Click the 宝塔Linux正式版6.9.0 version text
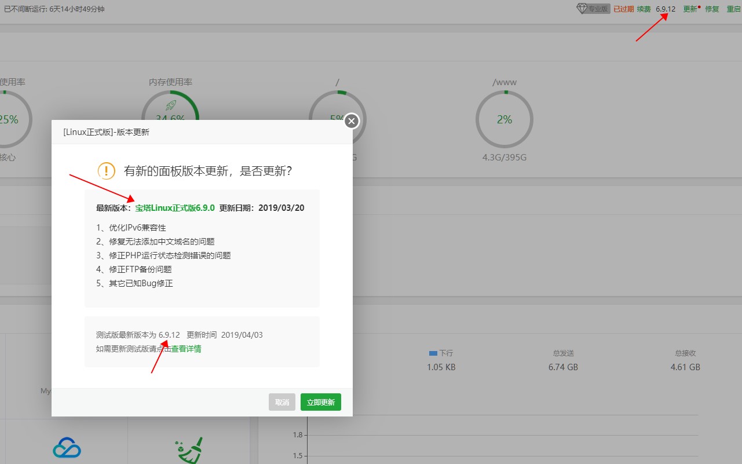The width and height of the screenshot is (742, 464). 175,207
